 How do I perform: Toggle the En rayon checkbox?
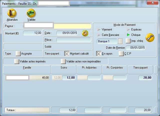tap(99, 54)
